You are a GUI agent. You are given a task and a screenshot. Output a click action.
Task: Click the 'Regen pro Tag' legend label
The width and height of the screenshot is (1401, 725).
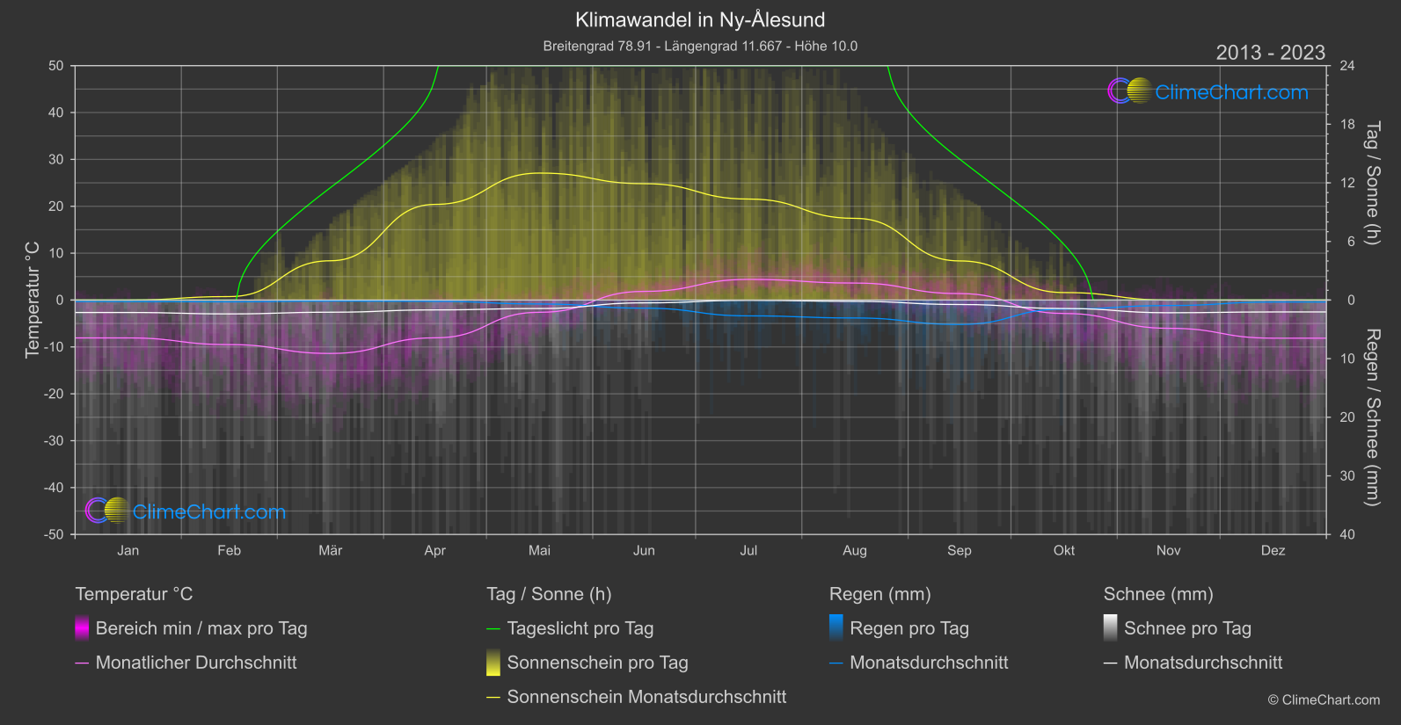909,628
